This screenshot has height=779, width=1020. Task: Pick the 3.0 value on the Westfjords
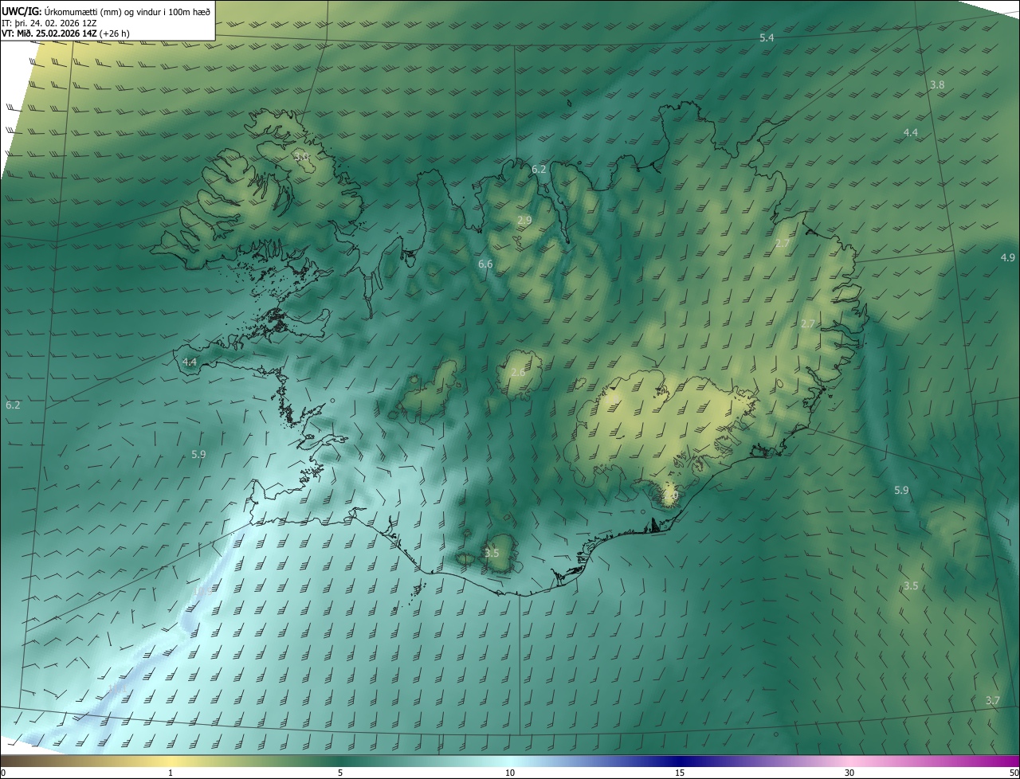click(x=301, y=156)
